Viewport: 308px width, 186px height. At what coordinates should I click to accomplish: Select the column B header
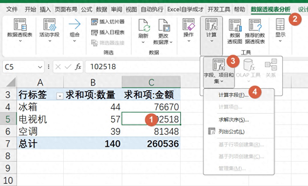click(x=93, y=82)
